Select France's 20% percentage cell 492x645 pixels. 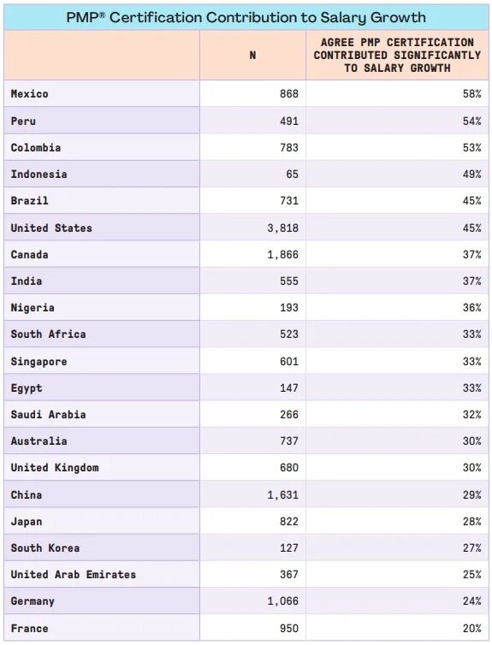397,628
